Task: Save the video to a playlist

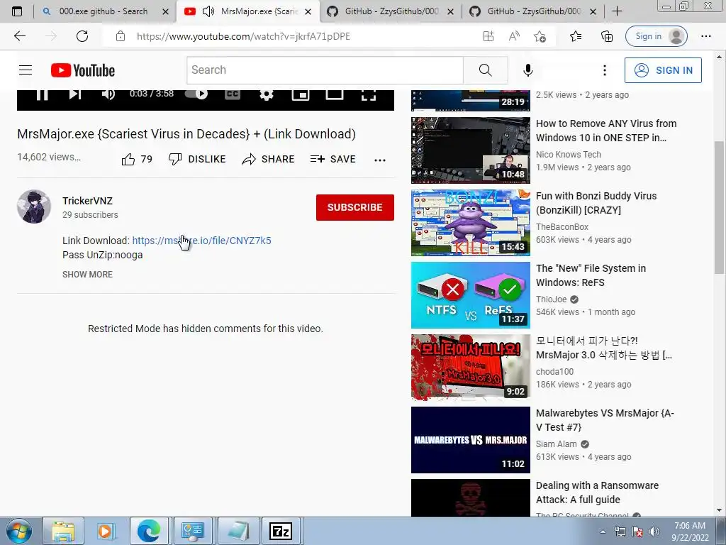Action: 333,159
